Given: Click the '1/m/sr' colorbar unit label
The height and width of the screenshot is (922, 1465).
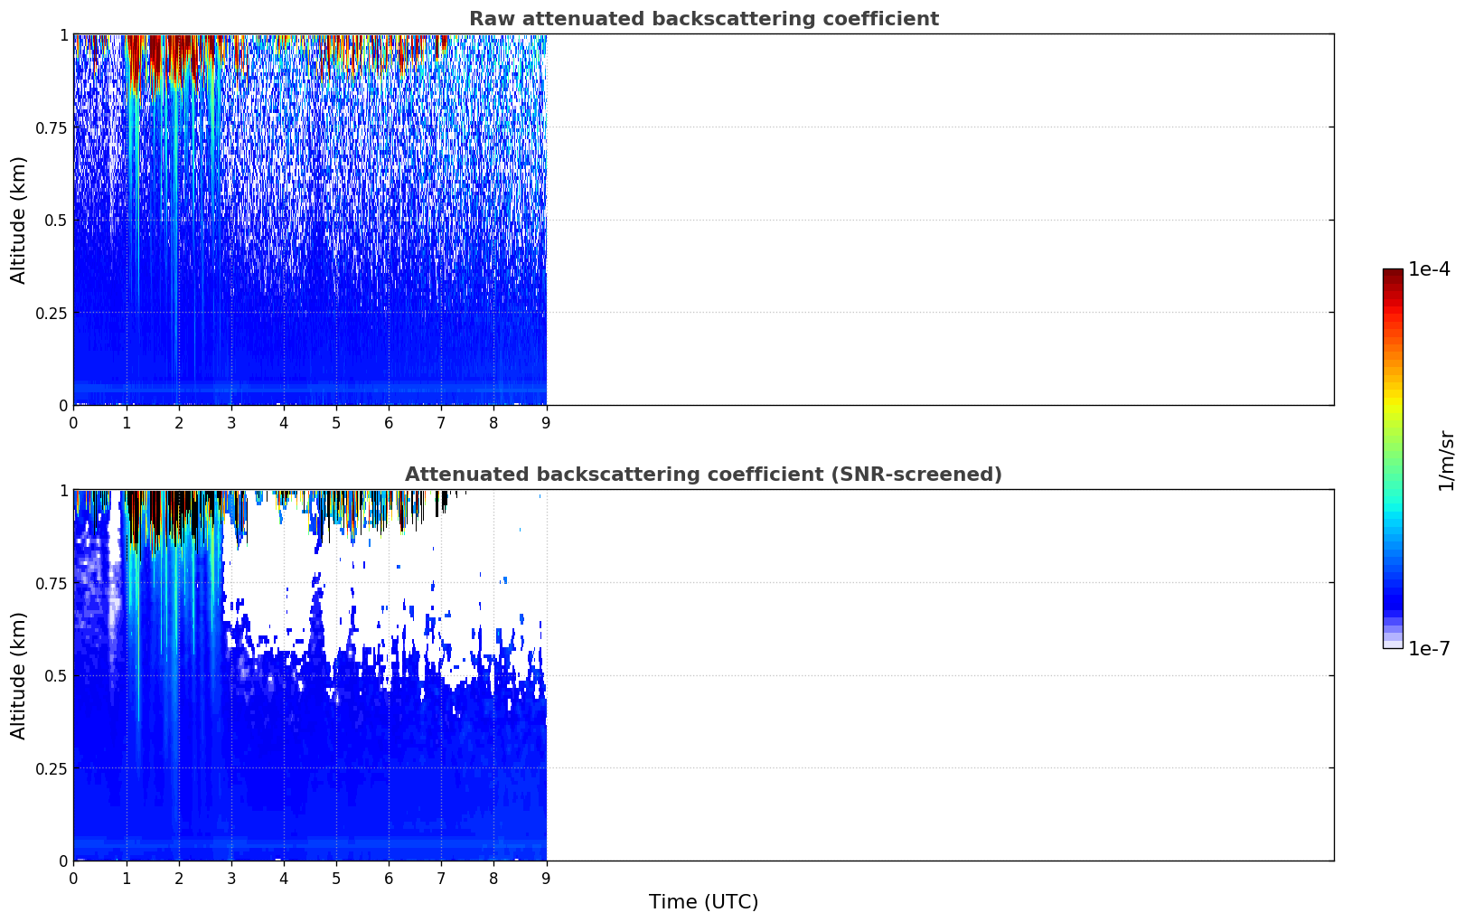Looking at the screenshot, I should (1446, 461).
